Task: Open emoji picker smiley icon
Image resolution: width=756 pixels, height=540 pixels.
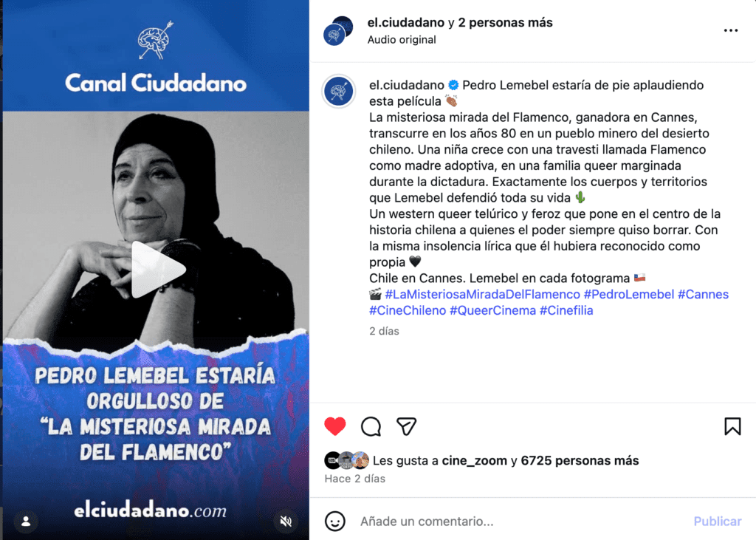Action: click(335, 522)
